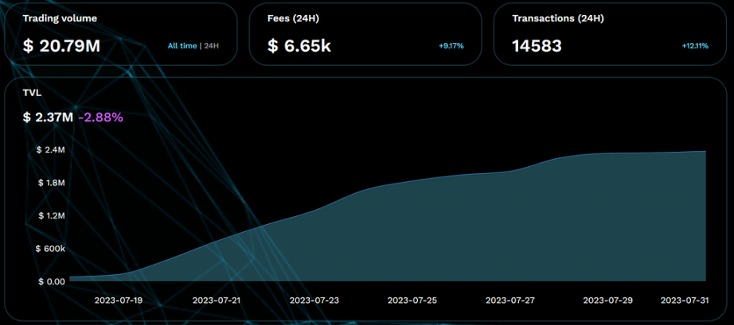The height and width of the screenshot is (325, 734).
Task: Switch trading volume to 24H
Action: tap(212, 46)
